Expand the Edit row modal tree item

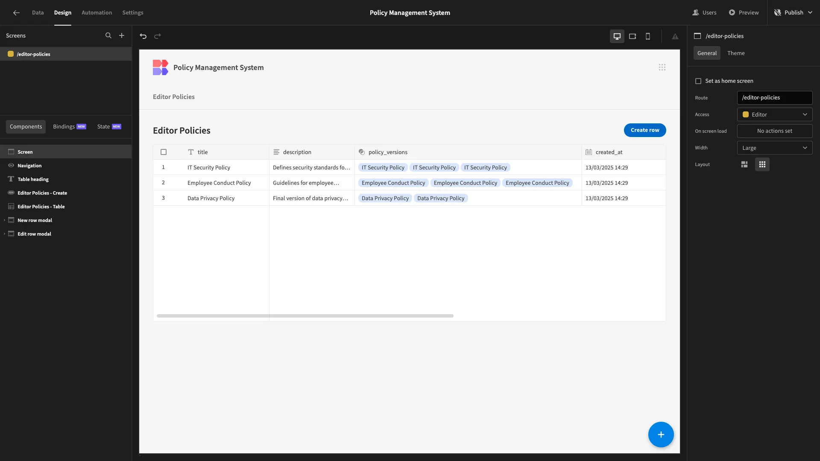tap(4, 234)
